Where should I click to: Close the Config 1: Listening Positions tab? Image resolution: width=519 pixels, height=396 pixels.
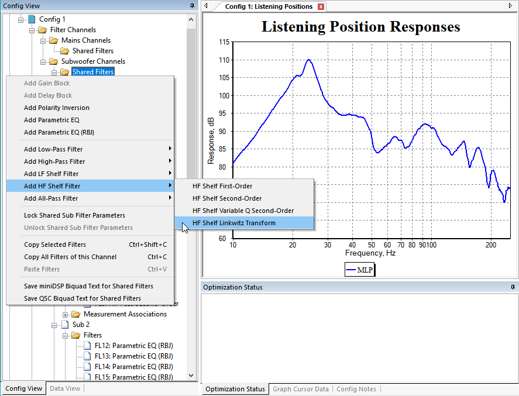tap(321, 6)
